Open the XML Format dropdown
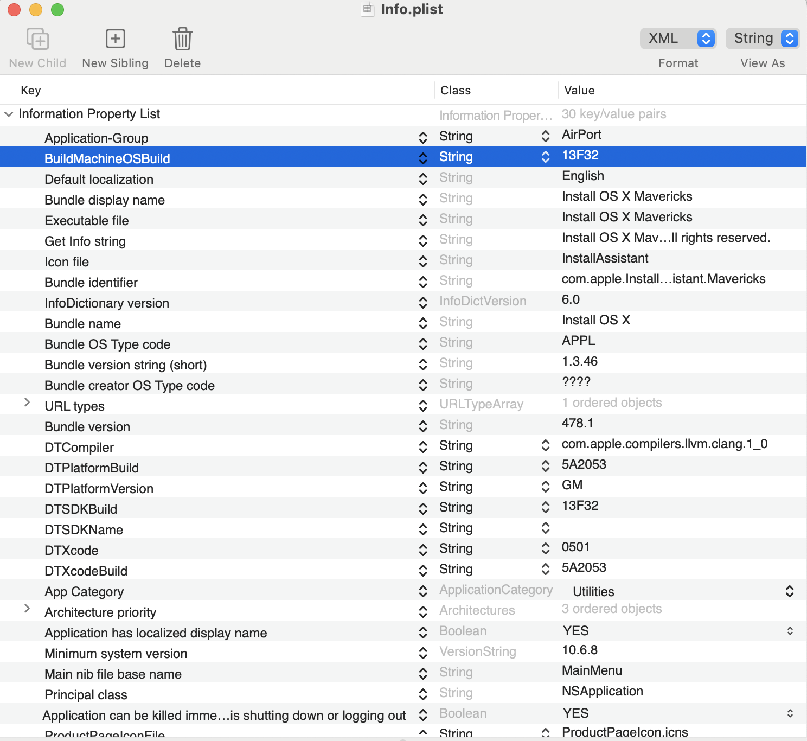This screenshot has height=741, width=807. [678, 39]
